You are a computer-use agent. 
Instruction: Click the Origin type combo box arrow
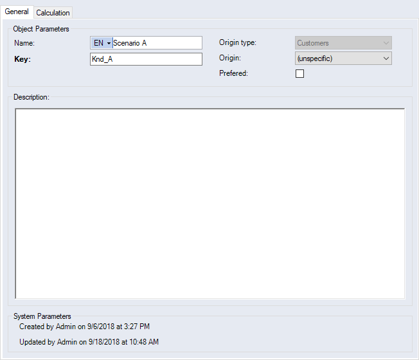(385, 43)
